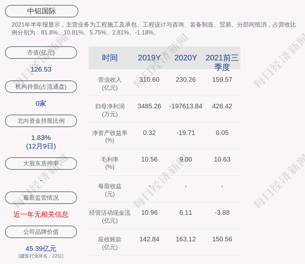Select the 公司品牌价值 pill
This screenshot has height=264, width=305.
click(41, 232)
